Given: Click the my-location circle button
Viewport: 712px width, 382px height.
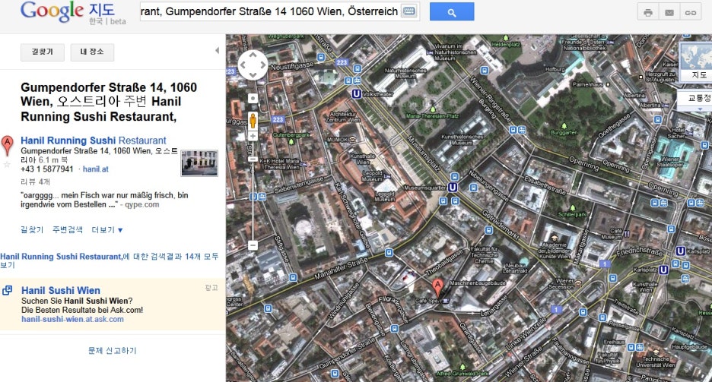Looking at the screenshot, I should pyautogui.click(x=253, y=98).
